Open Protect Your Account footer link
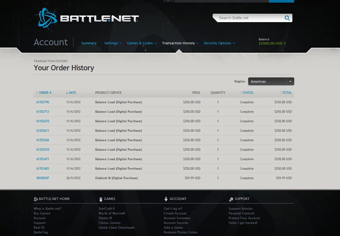This screenshot has width=340, height=236. [x=244, y=218]
